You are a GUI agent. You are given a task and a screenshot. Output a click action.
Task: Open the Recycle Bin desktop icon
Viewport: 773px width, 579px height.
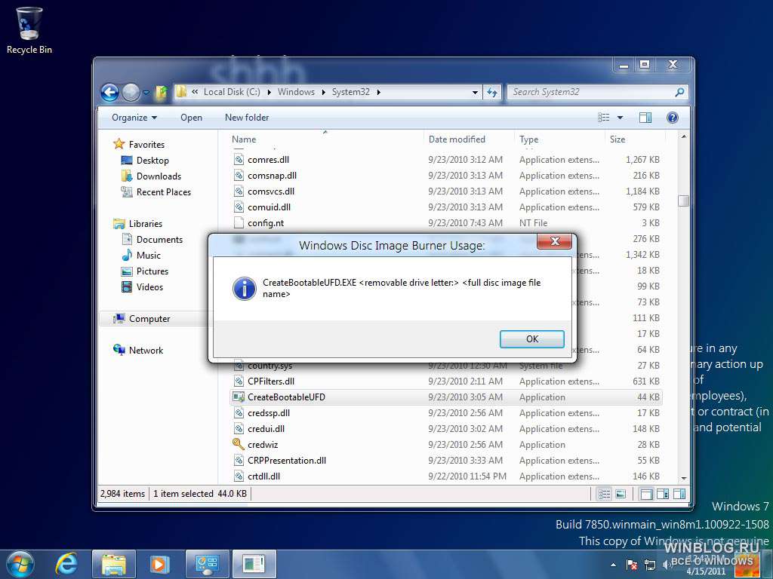(x=29, y=30)
